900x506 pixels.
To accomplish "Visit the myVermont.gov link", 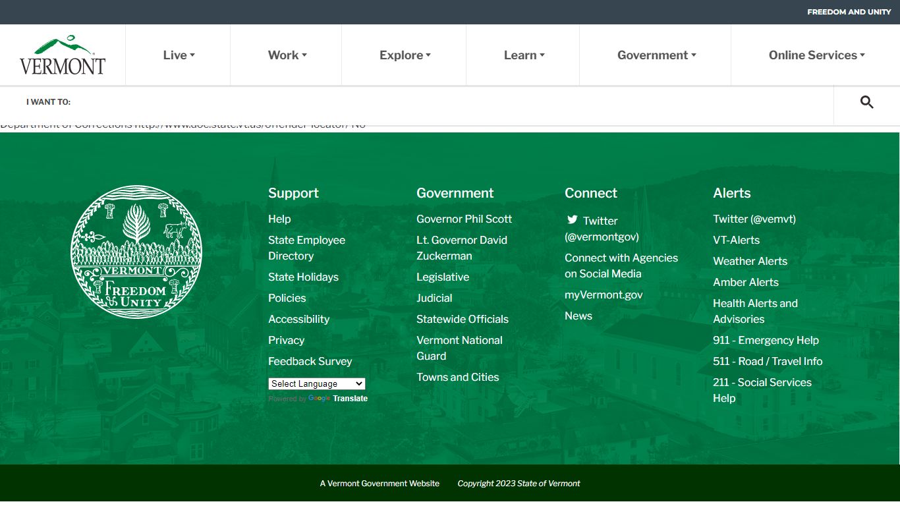I will [604, 295].
